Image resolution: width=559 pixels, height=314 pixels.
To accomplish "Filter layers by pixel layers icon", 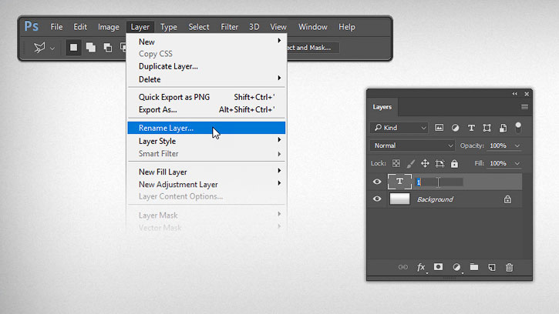I will click(439, 128).
